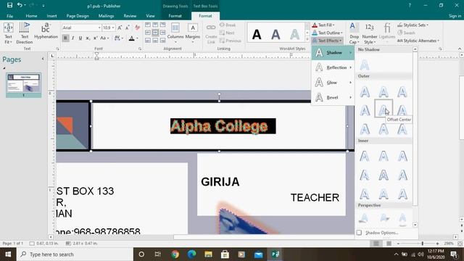Screen dimensions: 464x261
Task: Pick first Perspective shadow preset
Action: pos(363,218)
